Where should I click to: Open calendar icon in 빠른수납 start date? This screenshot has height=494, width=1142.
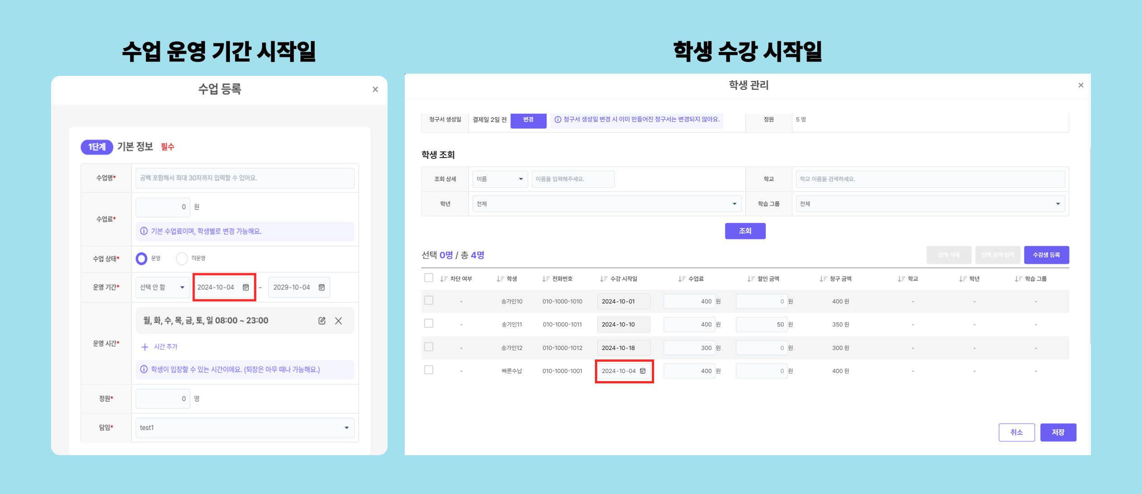(x=642, y=371)
